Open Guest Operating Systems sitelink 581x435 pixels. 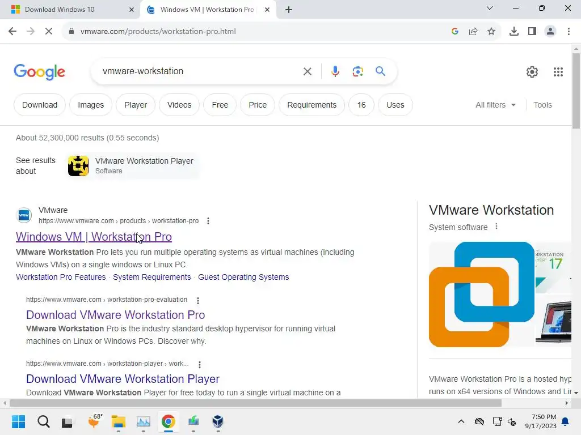[243, 277]
